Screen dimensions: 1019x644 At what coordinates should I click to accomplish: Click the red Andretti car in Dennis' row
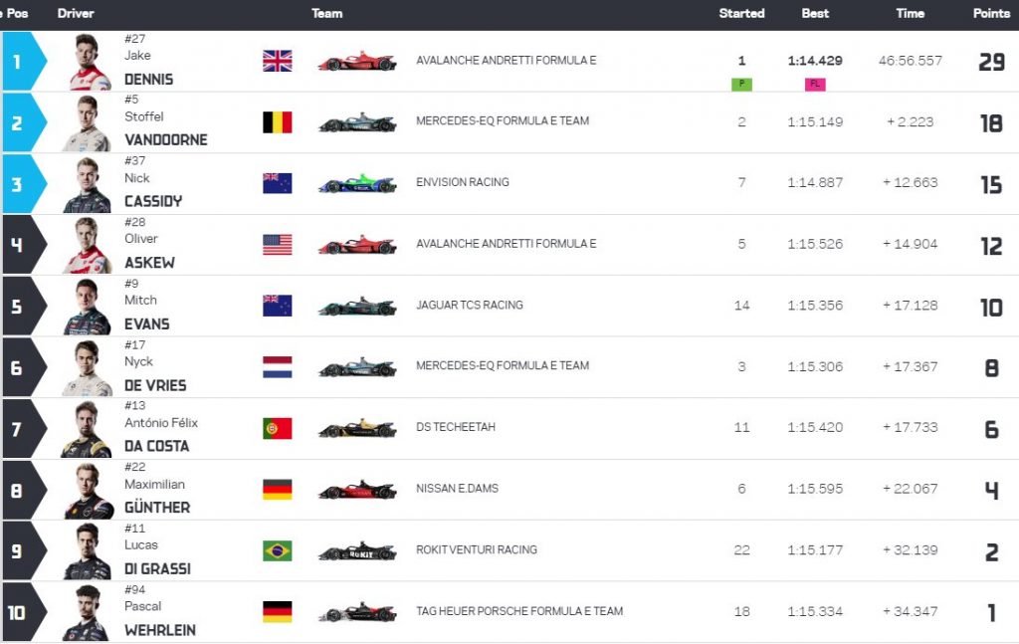tap(357, 62)
